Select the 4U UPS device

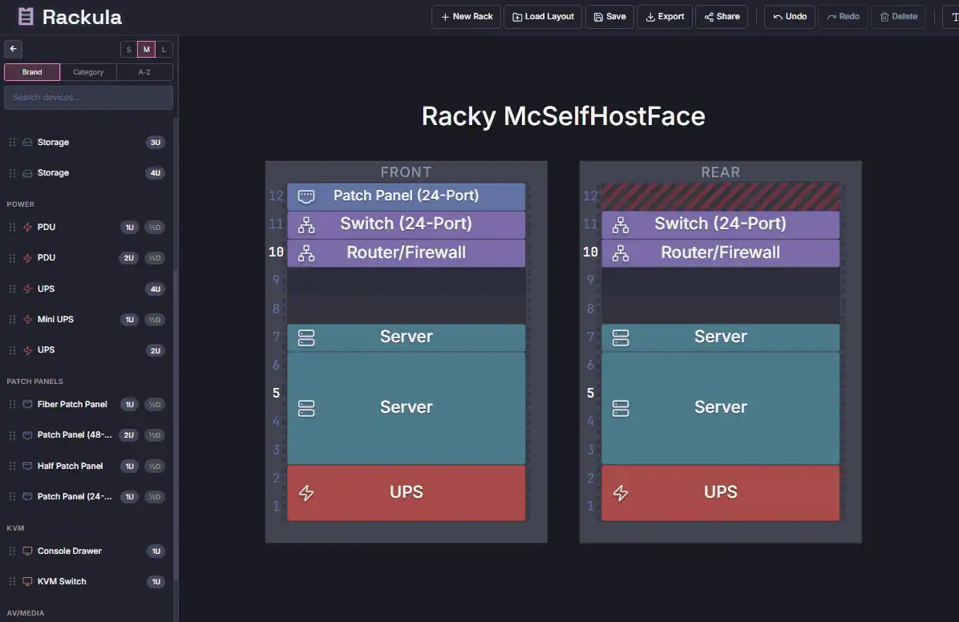(x=88, y=289)
